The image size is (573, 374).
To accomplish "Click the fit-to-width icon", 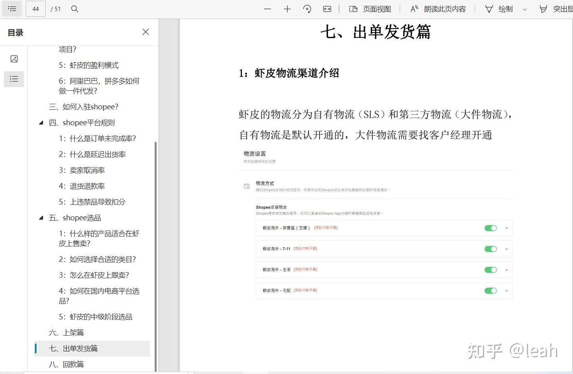I will click(x=327, y=9).
